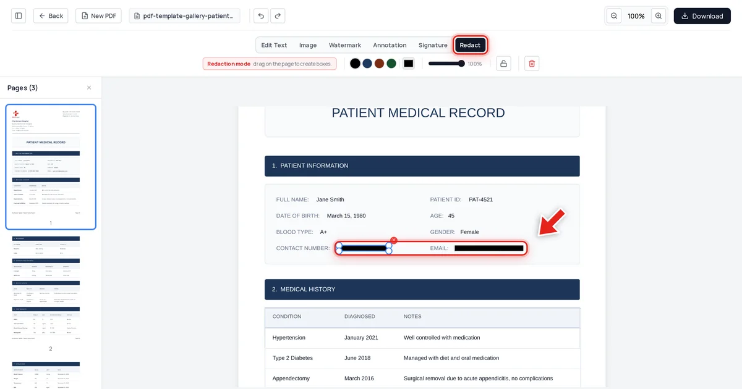Download the edited PDF
742x389 pixels.
click(x=702, y=16)
